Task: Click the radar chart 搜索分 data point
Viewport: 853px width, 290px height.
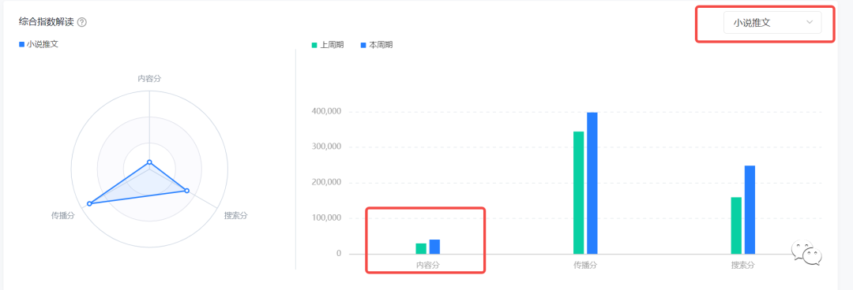Action: click(186, 191)
